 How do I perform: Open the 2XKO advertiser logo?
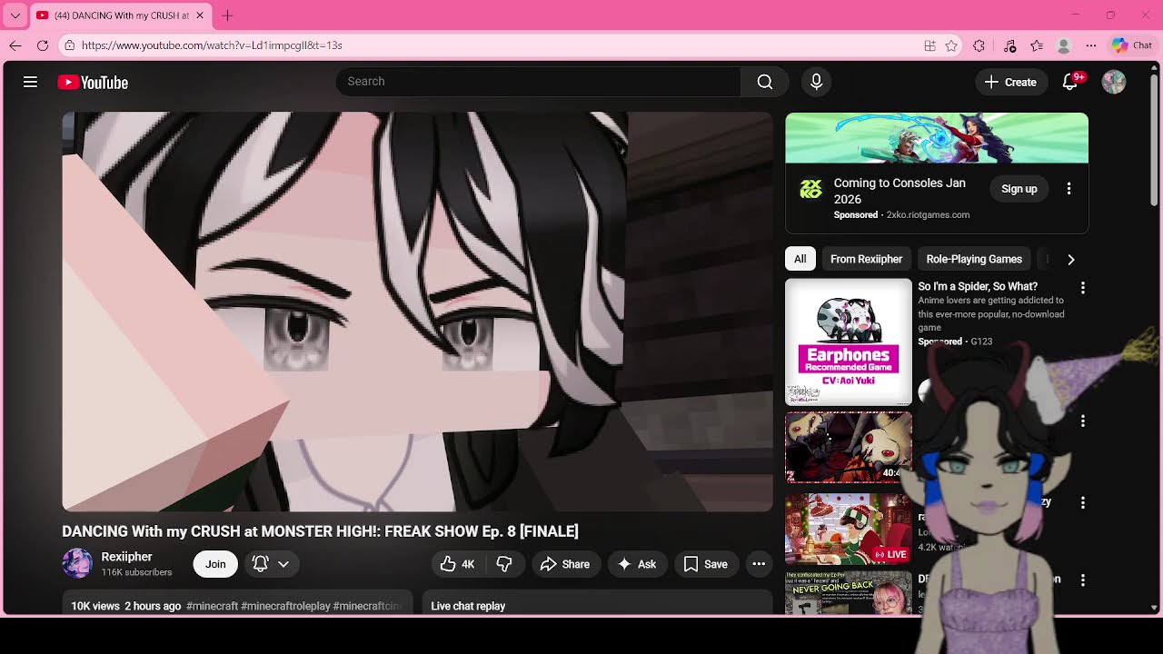pos(810,189)
